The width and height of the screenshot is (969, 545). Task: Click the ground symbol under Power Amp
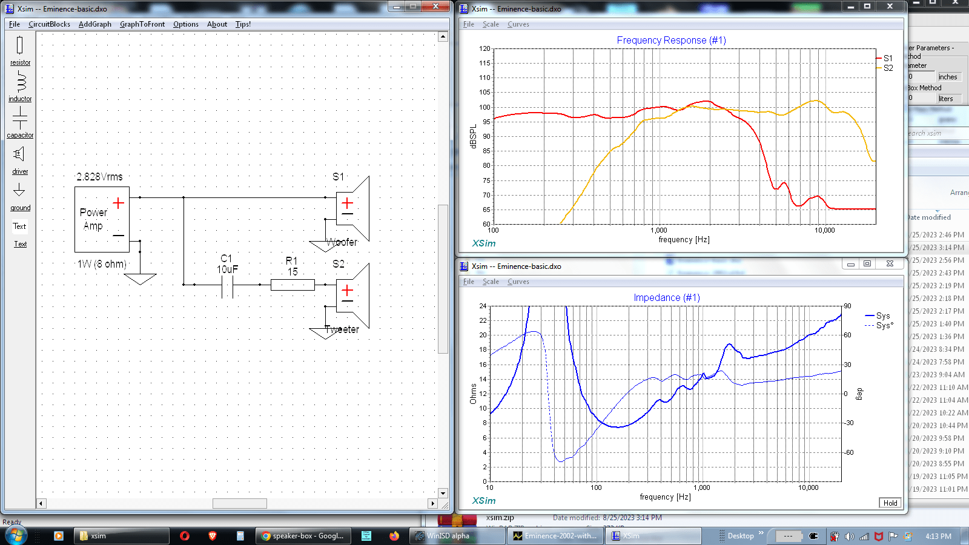[140, 279]
